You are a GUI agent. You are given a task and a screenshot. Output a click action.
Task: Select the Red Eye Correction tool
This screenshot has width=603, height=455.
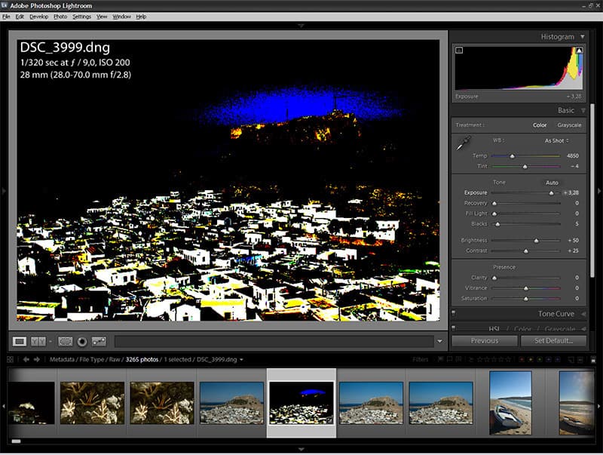(82, 341)
